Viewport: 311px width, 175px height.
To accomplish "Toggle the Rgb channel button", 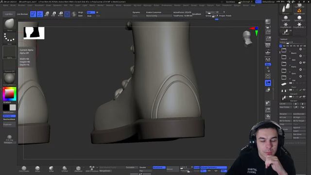I will click(x=91, y=12).
